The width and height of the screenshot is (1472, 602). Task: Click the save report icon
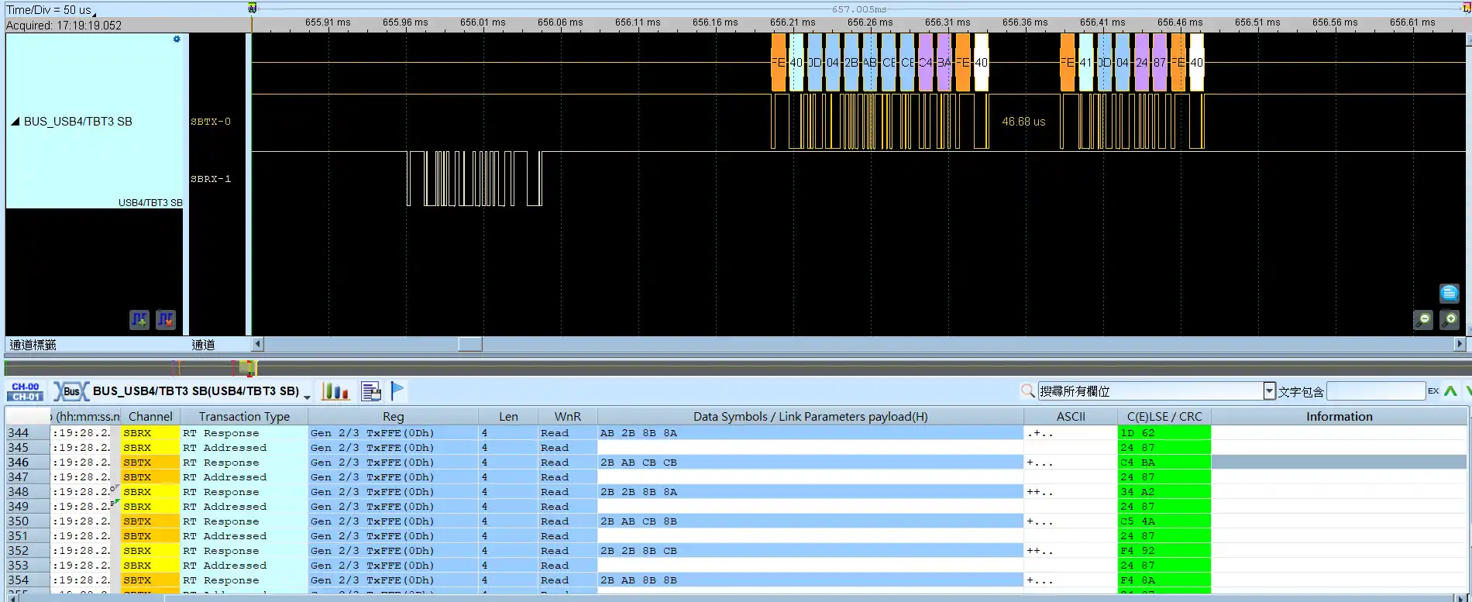coord(371,391)
